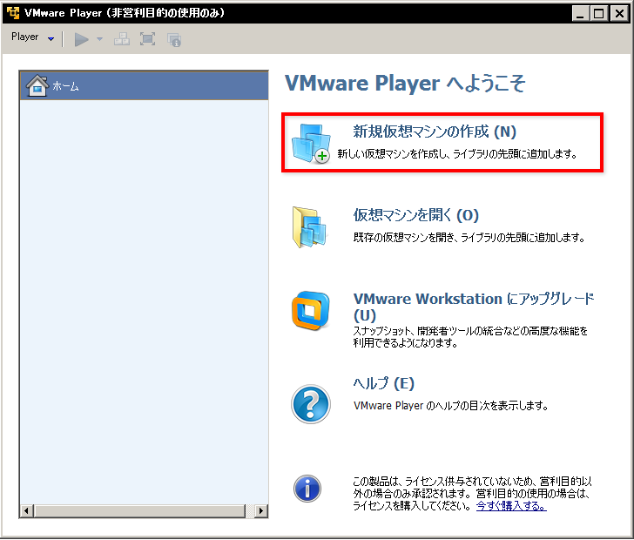Select the ホーム item in library
Image resolution: width=634 pixels, height=540 pixels.
pyautogui.click(x=144, y=85)
